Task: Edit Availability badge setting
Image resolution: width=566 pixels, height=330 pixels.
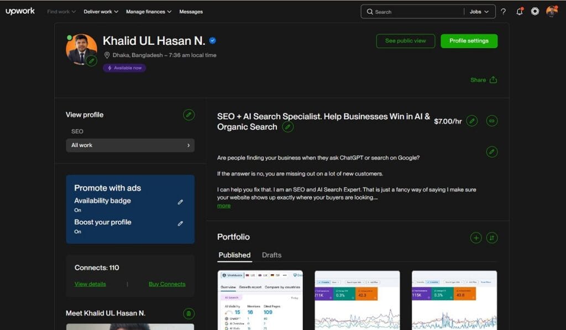Action: [x=180, y=202]
